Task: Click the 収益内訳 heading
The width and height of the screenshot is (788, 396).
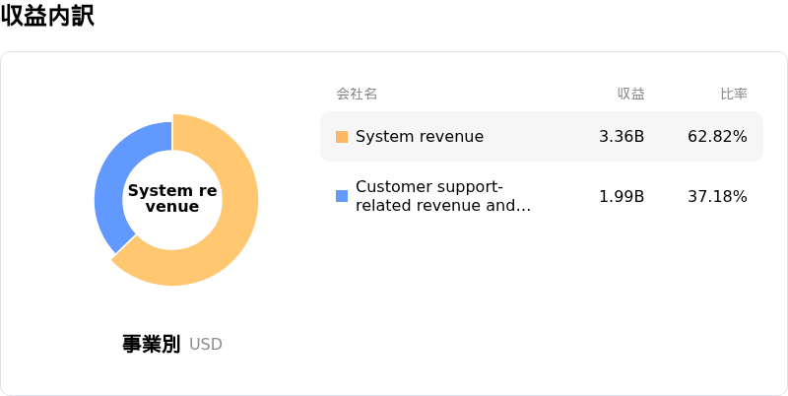Action: tap(47, 17)
